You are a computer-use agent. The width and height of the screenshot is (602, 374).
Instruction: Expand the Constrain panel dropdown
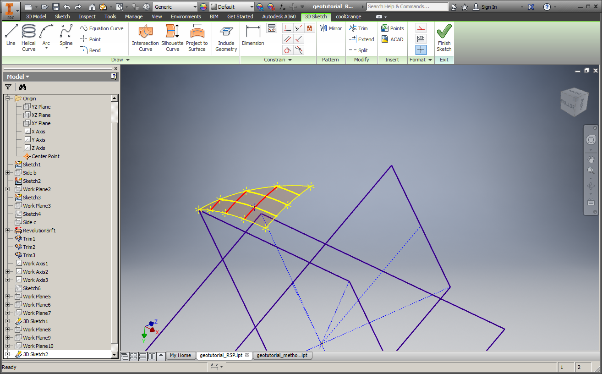pos(278,60)
